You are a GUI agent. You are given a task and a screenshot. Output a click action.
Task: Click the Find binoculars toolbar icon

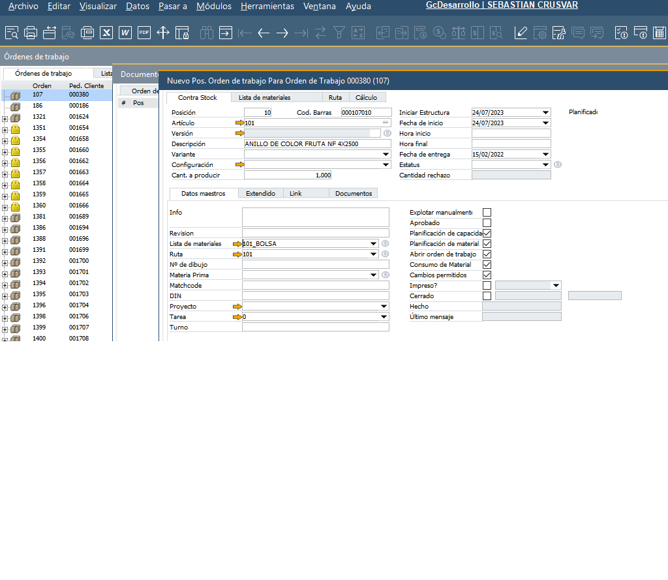pos(207,33)
